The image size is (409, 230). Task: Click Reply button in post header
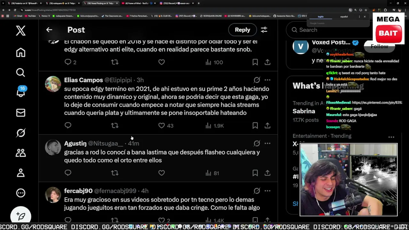tap(243, 30)
